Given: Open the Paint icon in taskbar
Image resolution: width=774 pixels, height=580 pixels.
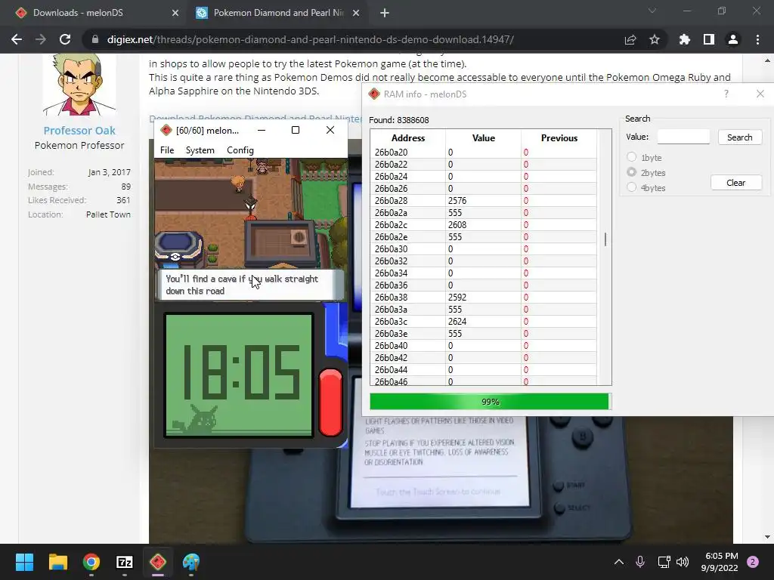Looking at the screenshot, I should coord(191,562).
